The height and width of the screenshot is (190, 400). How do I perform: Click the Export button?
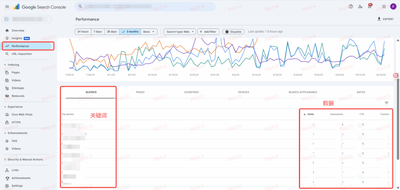[385, 19]
